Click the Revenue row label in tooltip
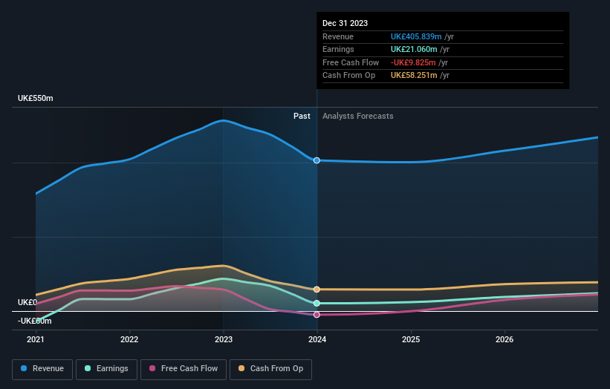Image resolution: width=610 pixels, height=389 pixels. click(x=338, y=36)
